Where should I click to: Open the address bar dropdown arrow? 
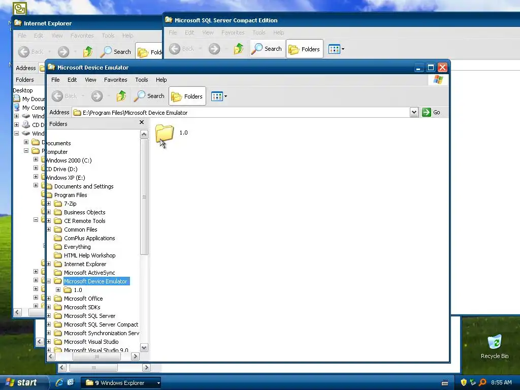(414, 112)
